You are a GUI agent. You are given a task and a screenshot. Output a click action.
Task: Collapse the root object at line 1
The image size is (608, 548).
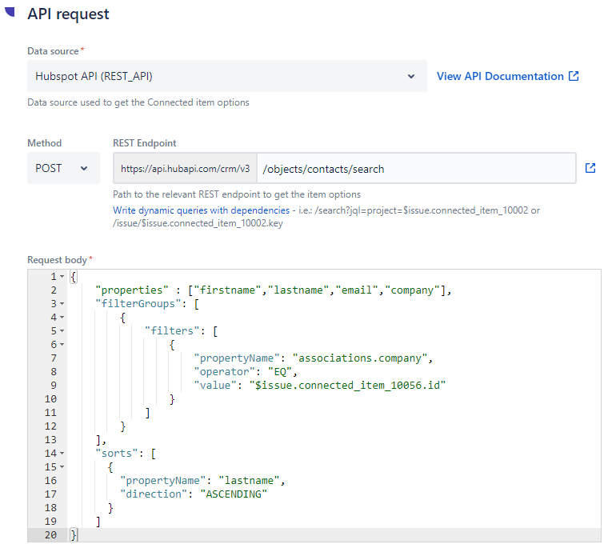point(62,277)
